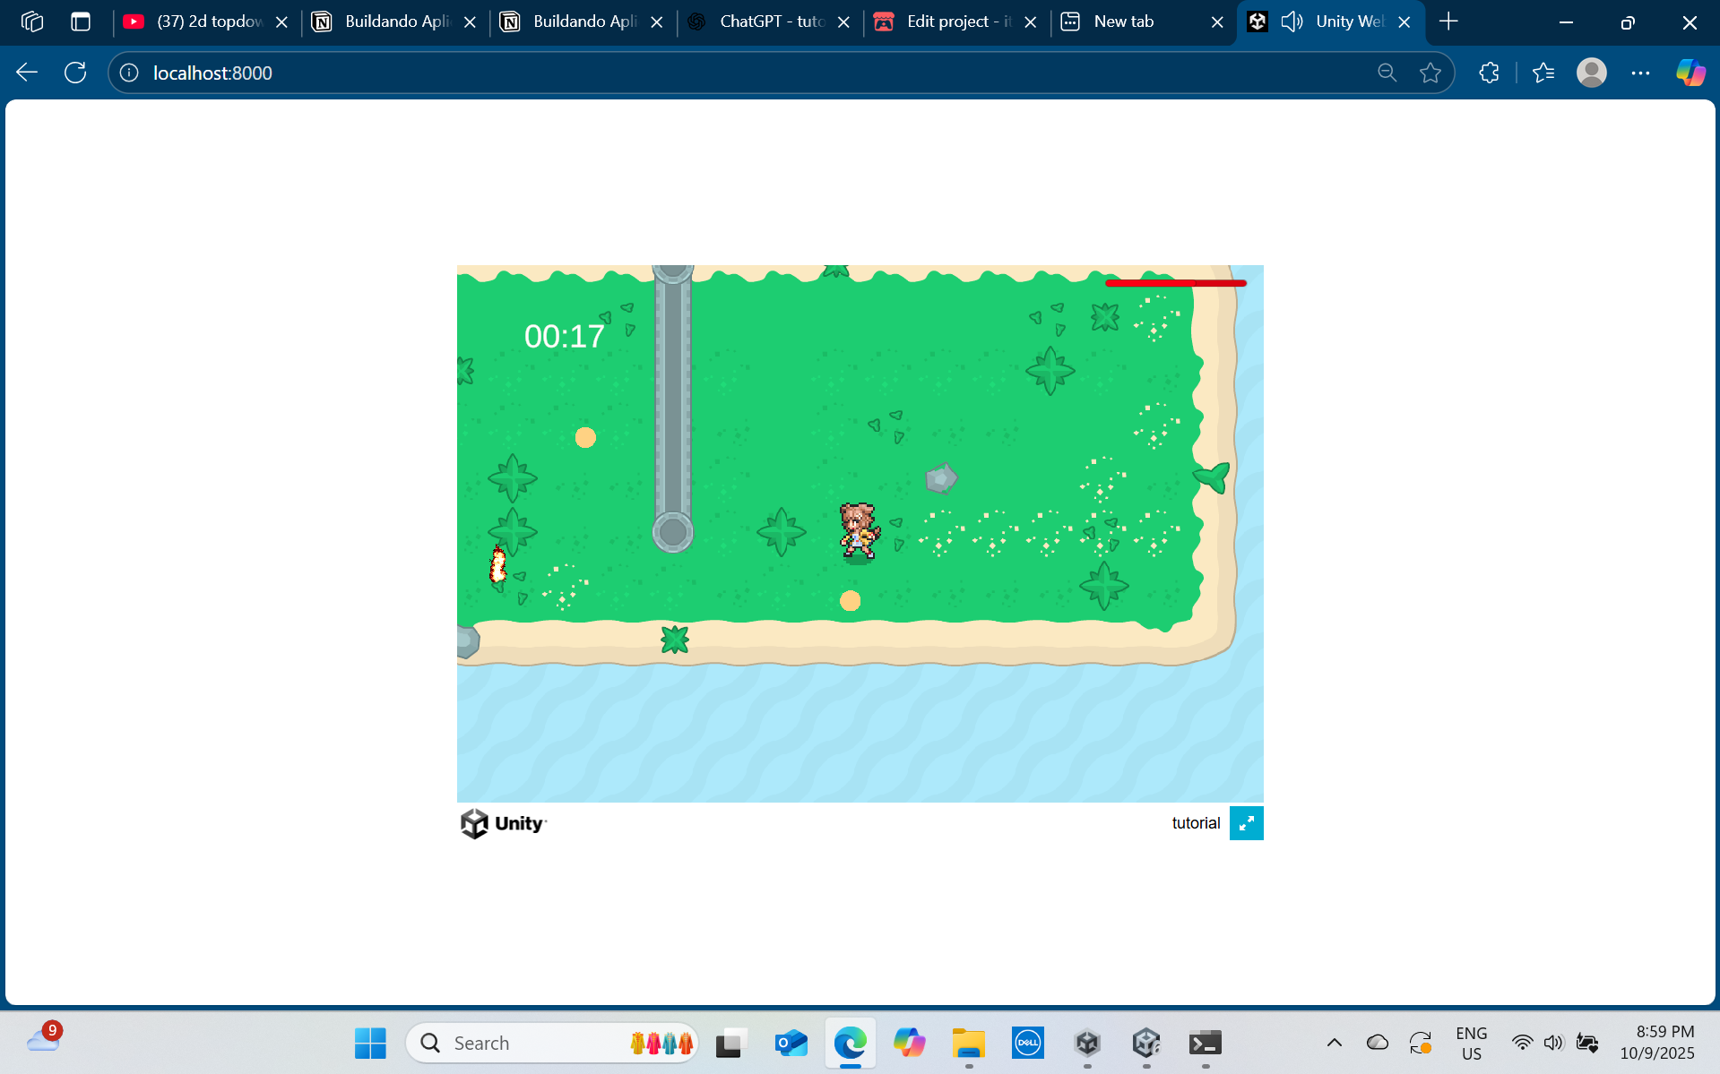Enter fullscreen for the Unity game
This screenshot has height=1074, width=1720.
pyautogui.click(x=1246, y=823)
